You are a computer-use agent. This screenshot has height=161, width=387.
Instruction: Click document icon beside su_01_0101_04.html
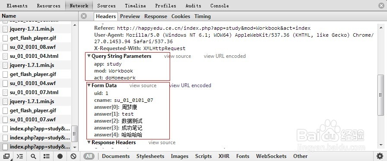click(x=5, y=56)
